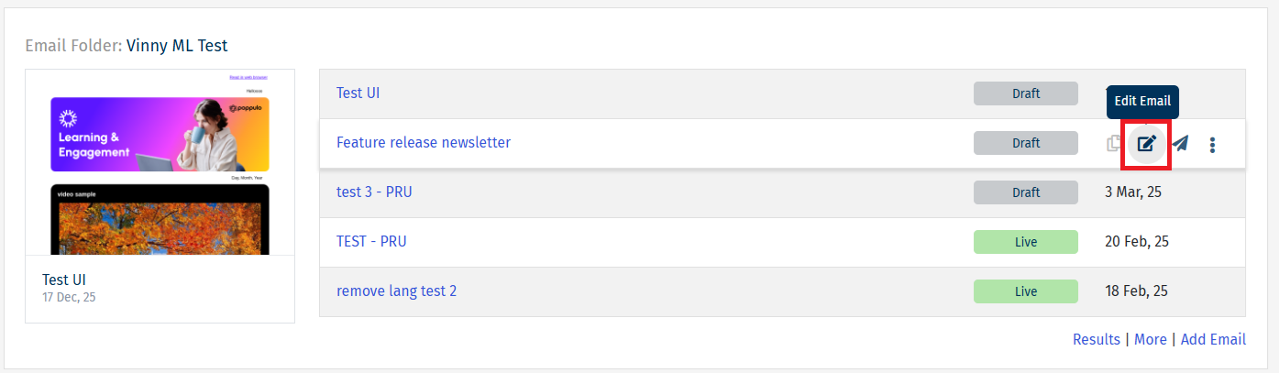Click the Draft badge on Feature release newsletter

[1026, 143]
